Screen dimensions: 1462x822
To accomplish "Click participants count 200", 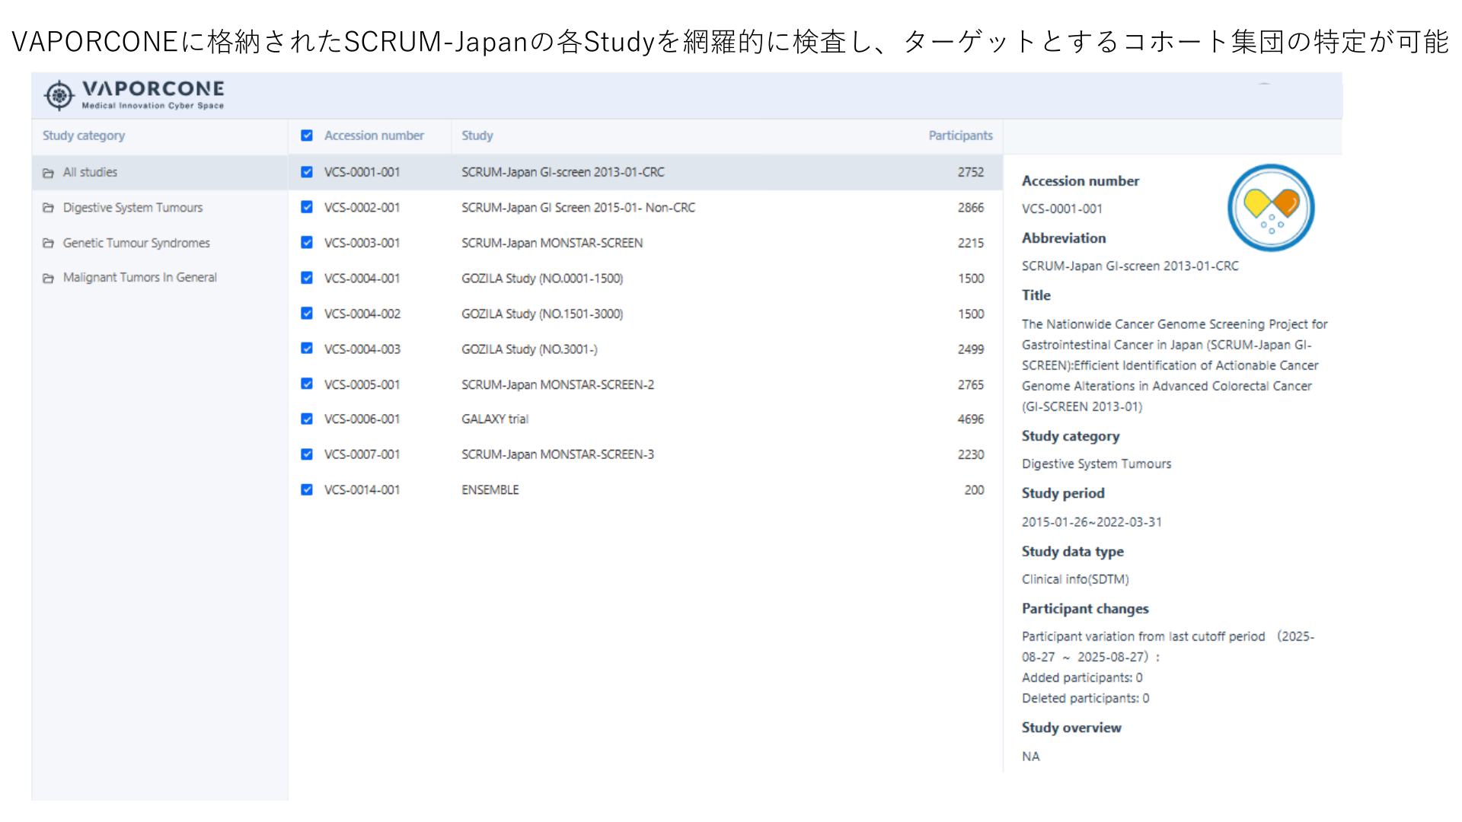I will 974,490.
